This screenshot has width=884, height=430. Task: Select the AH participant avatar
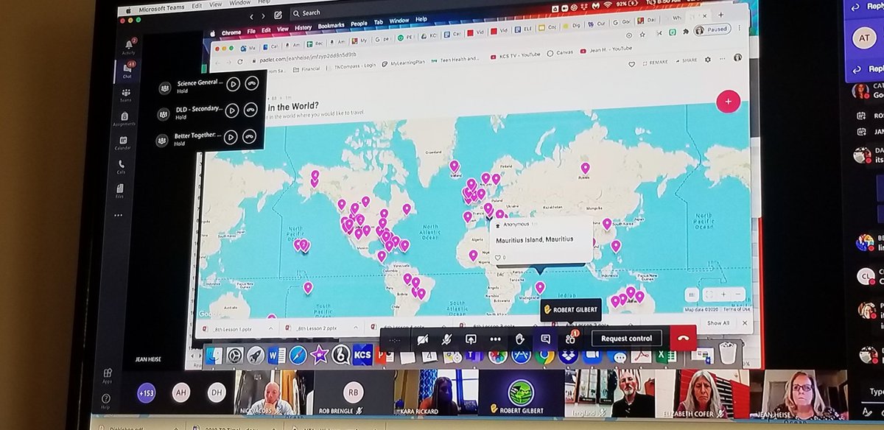181,392
